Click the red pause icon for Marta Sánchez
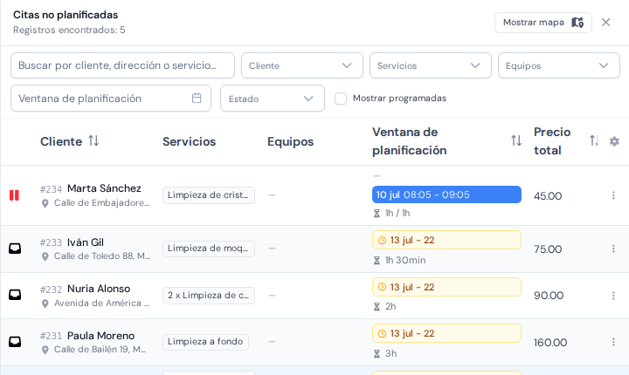This screenshot has width=629, height=375. [x=15, y=195]
